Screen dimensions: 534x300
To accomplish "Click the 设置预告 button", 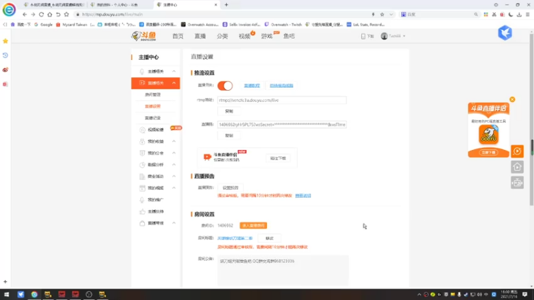I will [x=230, y=188].
